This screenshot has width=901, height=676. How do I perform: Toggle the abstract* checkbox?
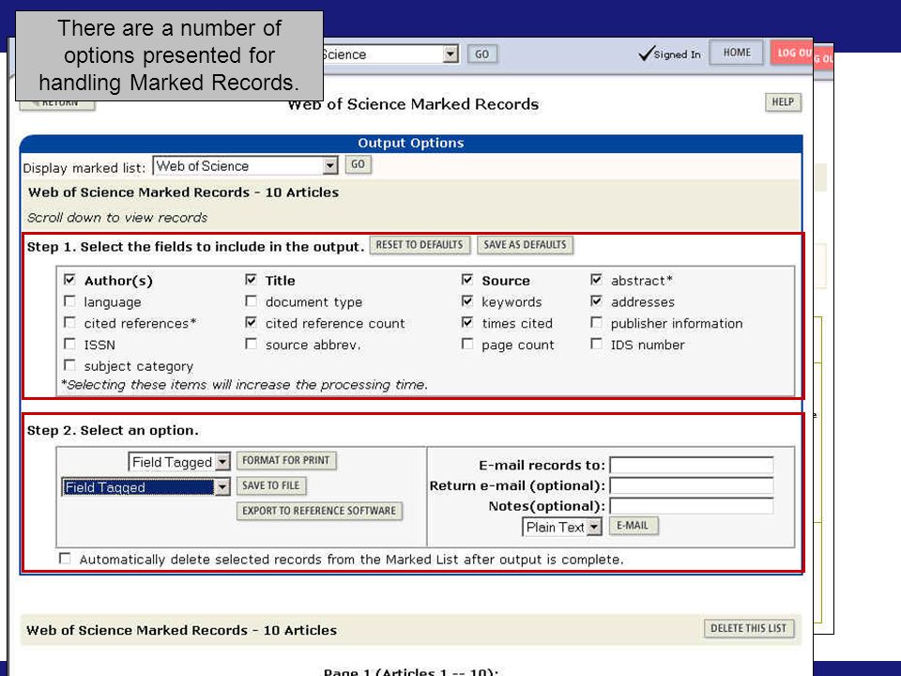[x=597, y=280]
